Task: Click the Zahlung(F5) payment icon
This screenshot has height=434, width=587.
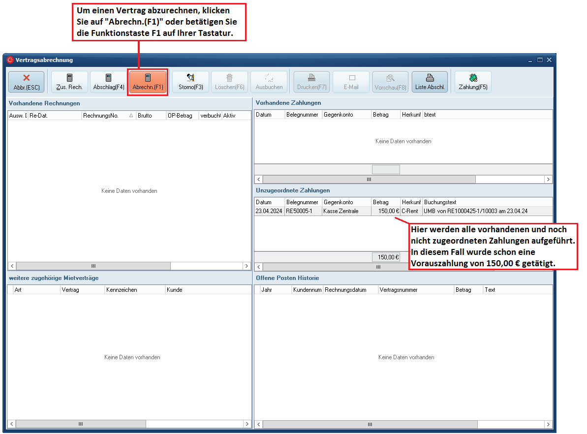Action: (x=473, y=82)
